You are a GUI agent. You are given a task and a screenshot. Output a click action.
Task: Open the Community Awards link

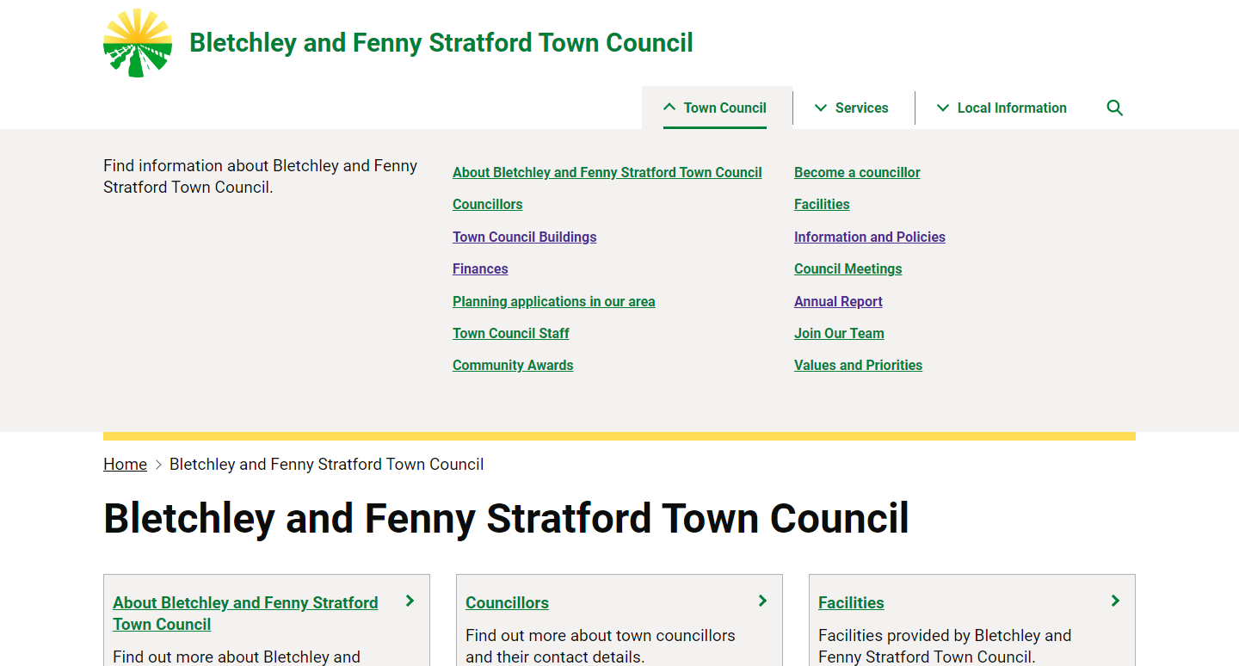513,365
